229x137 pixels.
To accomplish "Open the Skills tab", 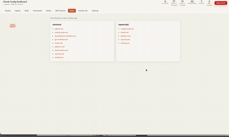I will 27,11.
